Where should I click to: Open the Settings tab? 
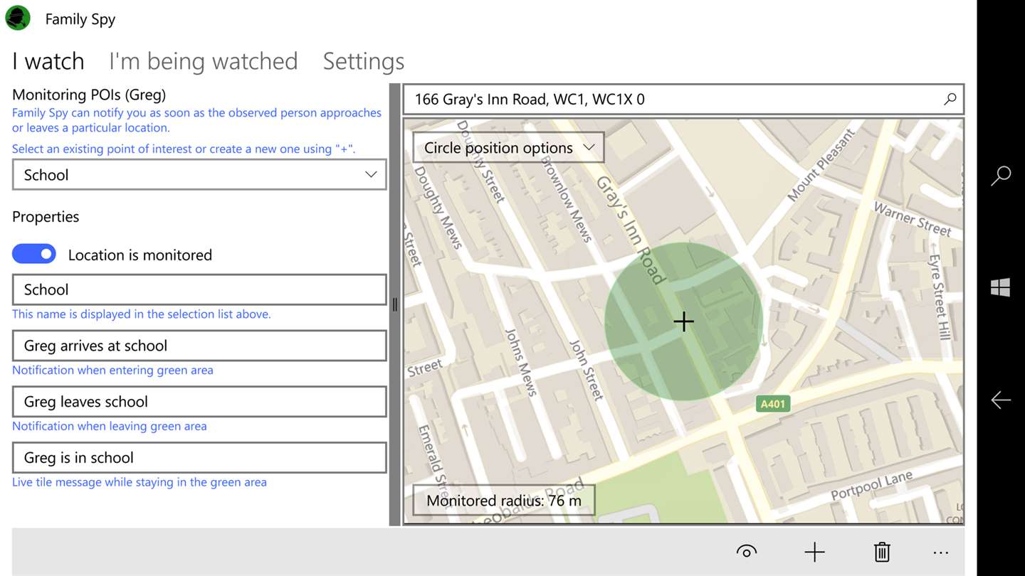click(x=363, y=61)
